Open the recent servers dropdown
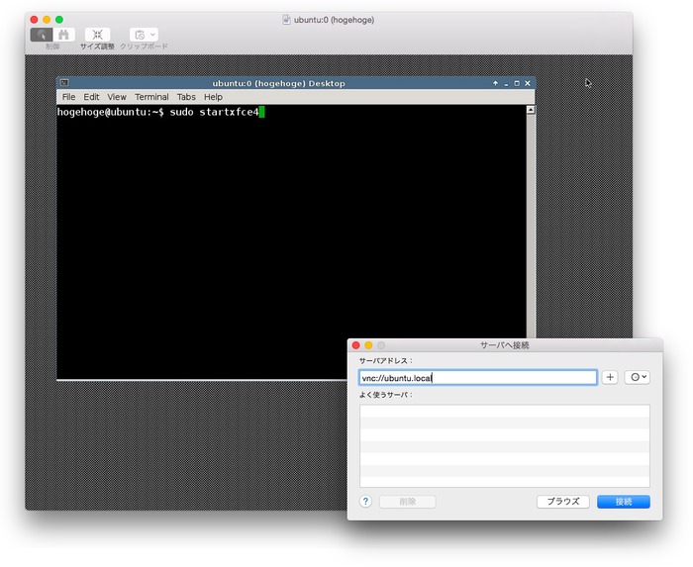 (637, 377)
